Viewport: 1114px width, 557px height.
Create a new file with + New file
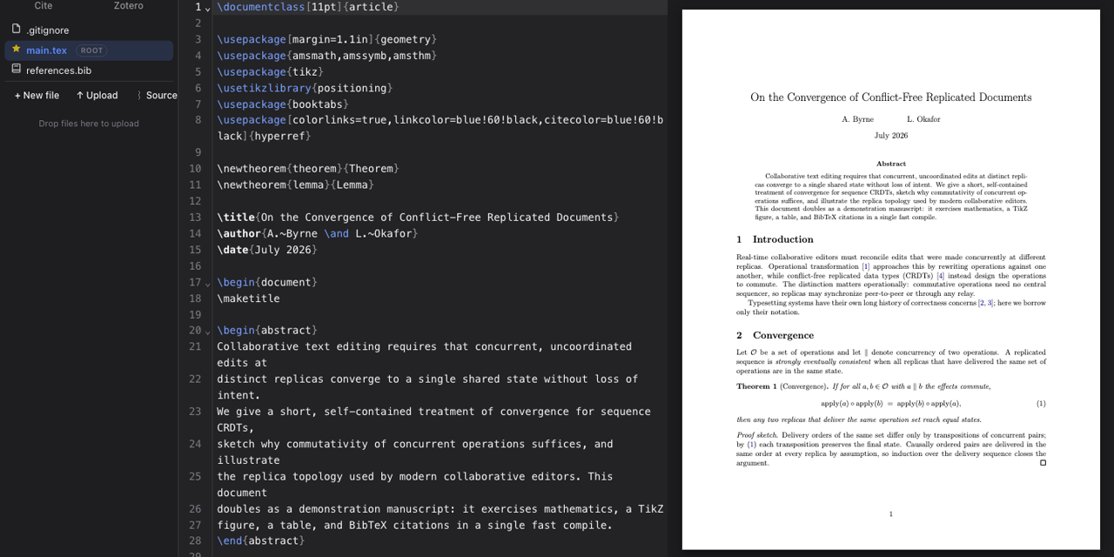(37, 96)
